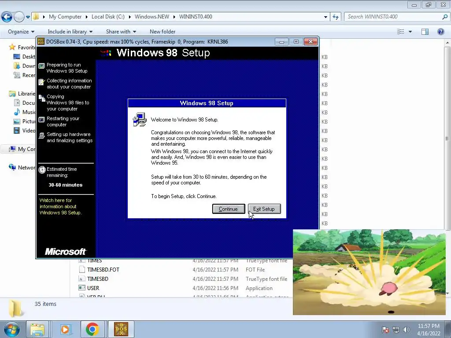This screenshot has width=451, height=338.
Task: Select Libraries in navigation pane
Action: (x=22, y=93)
